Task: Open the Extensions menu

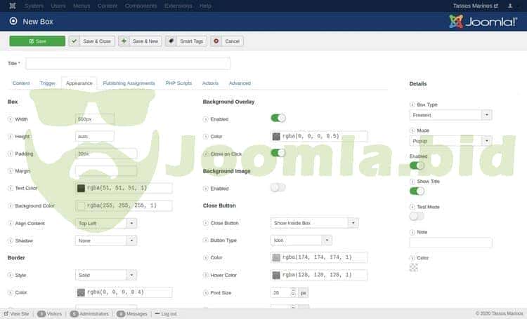Action: tap(177, 6)
